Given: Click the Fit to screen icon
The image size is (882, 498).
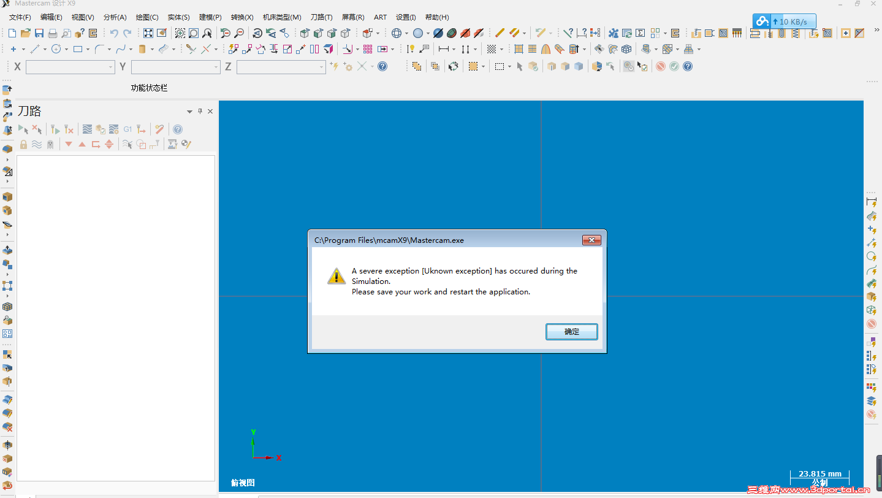Looking at the screenshot, I should click(x=148, y=33).
